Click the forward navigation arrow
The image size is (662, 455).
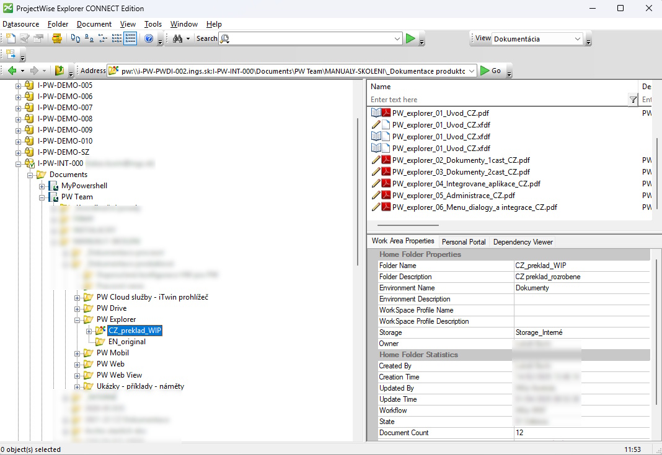click(x=33, y=70)
